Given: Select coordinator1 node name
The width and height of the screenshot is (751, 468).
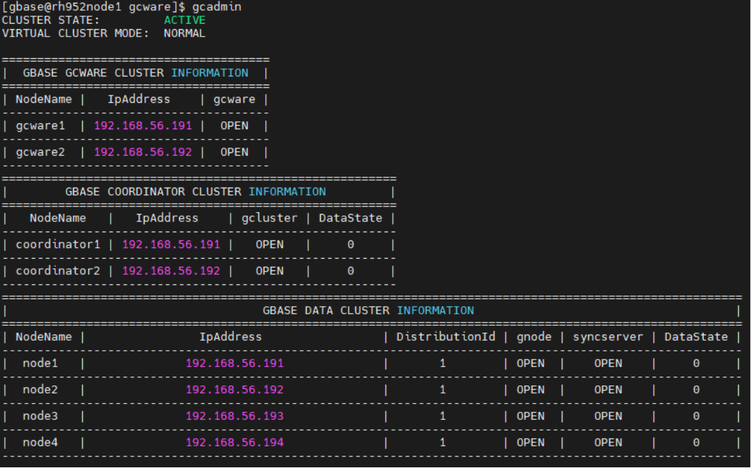Looking at the screenshot, I should click(x=58, y=244).
